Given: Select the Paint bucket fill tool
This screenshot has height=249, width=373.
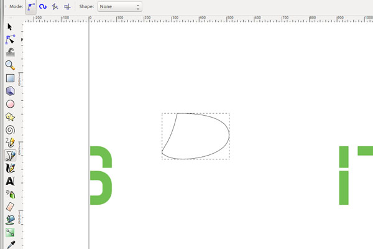Looking at the screenshot, I should click(x=11, y=220).
